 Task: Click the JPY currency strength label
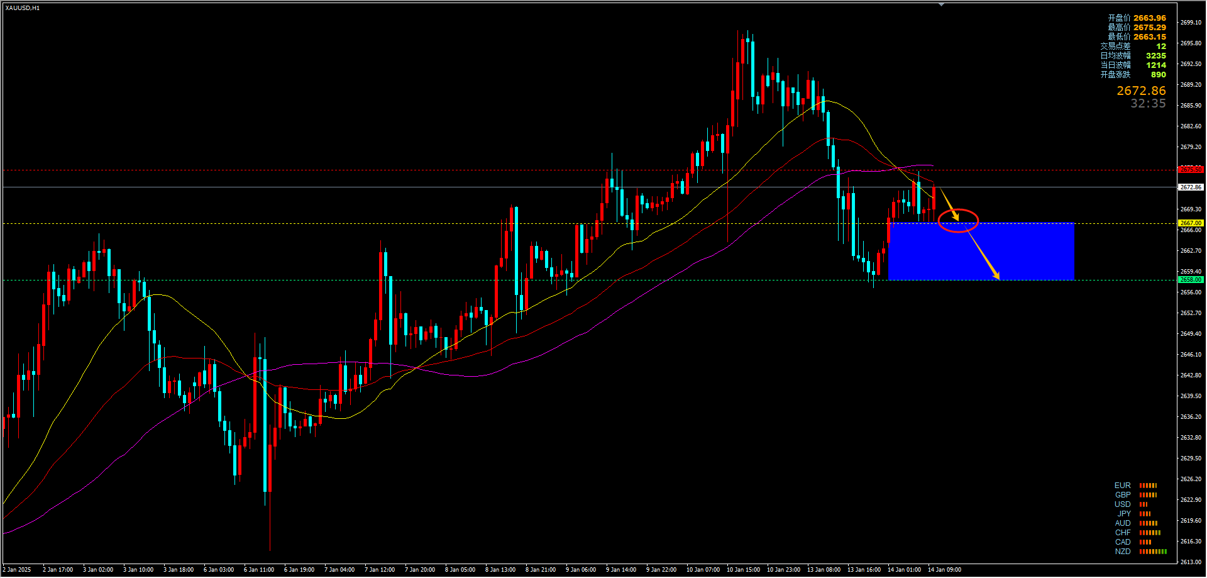coord(1124,514)
